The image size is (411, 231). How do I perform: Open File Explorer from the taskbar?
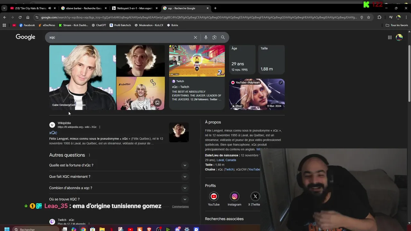tap(102, 229)
